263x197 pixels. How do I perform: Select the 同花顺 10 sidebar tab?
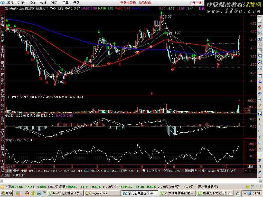pos(2,80)
